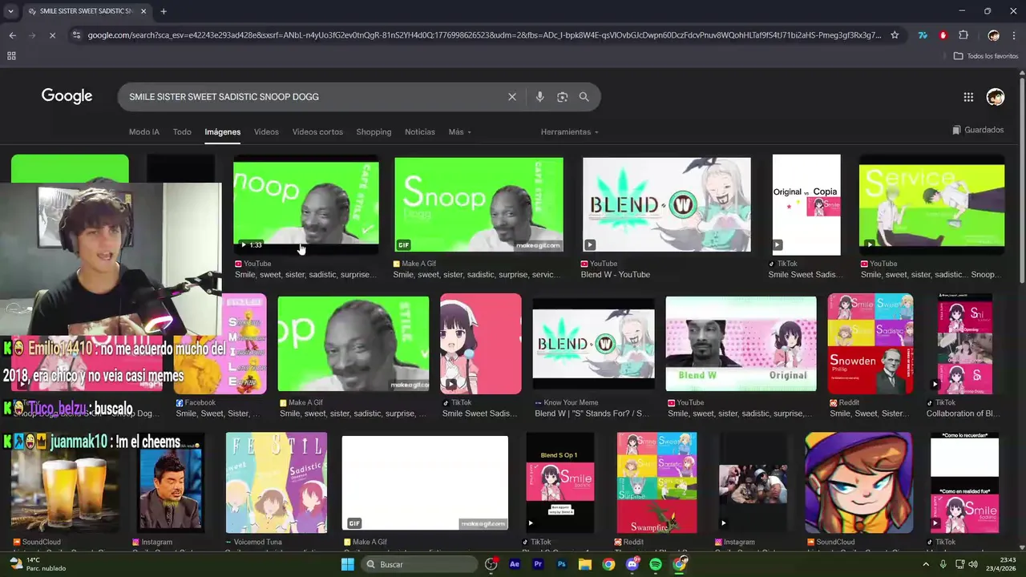Show hidden system tray icons
Image resolution: width=1026 pixels, height=577 pixels.
click(x=926, y=564)
